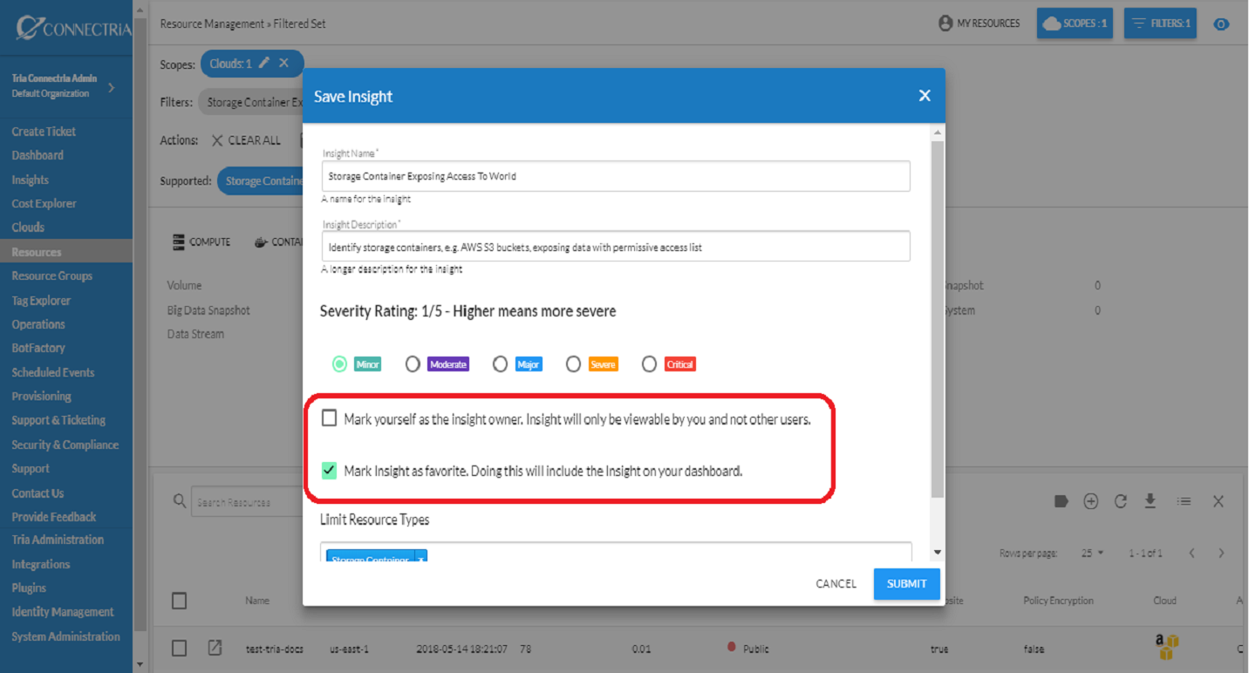1249x673 pixels.
Task: Select the Minor severity radio button
Action: (x=339, y=364)
